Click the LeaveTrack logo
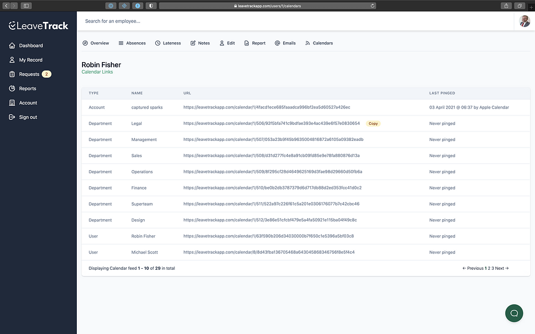This screenshot has width=535, height=334. (x=38, y=26)
